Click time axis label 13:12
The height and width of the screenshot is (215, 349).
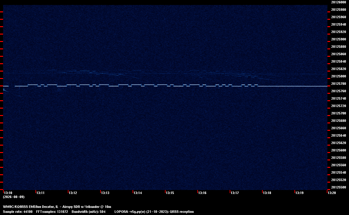(x=73, y=193)
